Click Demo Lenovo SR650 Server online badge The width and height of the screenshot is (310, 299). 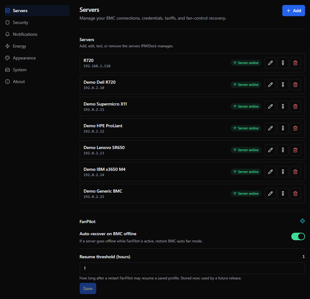pos(246,150)
